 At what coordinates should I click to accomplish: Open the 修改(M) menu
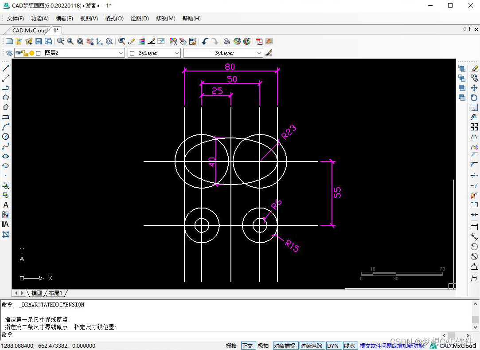click(166, 18)
